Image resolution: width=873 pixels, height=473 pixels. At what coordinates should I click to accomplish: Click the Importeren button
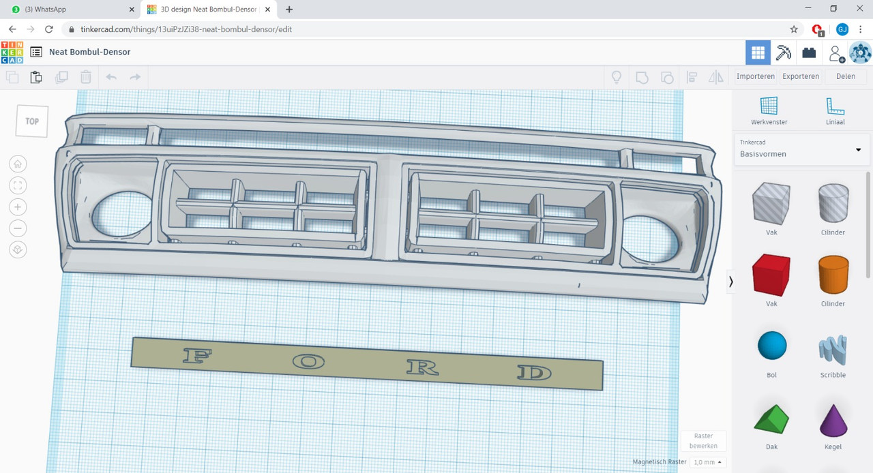click(755, 76)
